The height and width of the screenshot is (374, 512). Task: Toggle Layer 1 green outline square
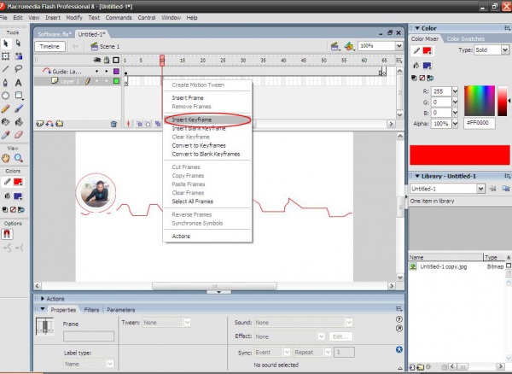[116, 81]
